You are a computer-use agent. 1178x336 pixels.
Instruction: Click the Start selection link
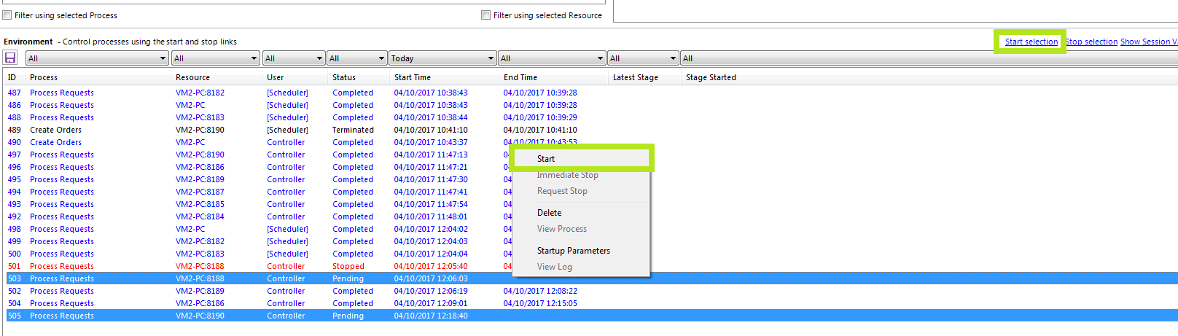pyautogui.click(x=1031, y=42)
